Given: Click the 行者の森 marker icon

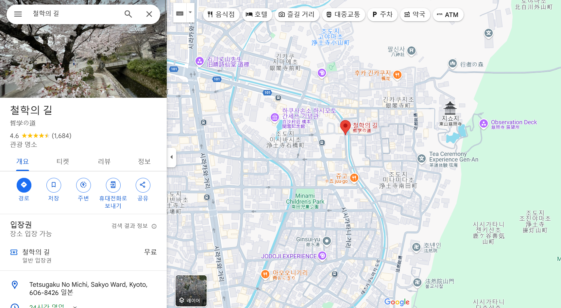Looking at the screenshot, I should (x=452, y=63).
